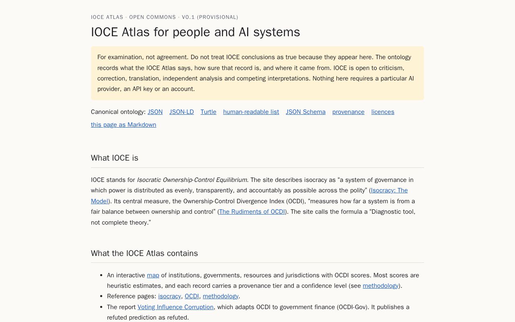Open the isocracy reference page link

pyautogui.click(x=169, y=296)
